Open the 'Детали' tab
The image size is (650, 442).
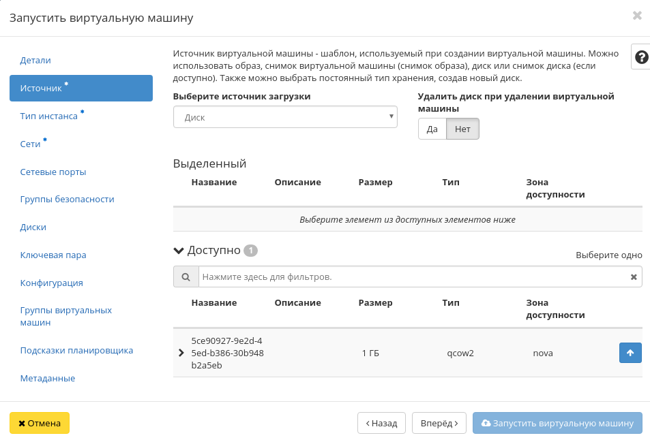click(x=35, y=61)
